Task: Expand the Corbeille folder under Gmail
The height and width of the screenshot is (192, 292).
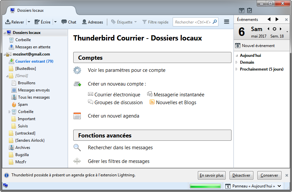Action: 9,112
